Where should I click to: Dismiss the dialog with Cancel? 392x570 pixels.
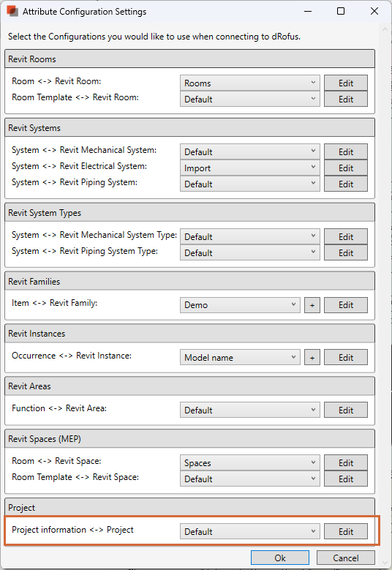click(x=346, y=558)
